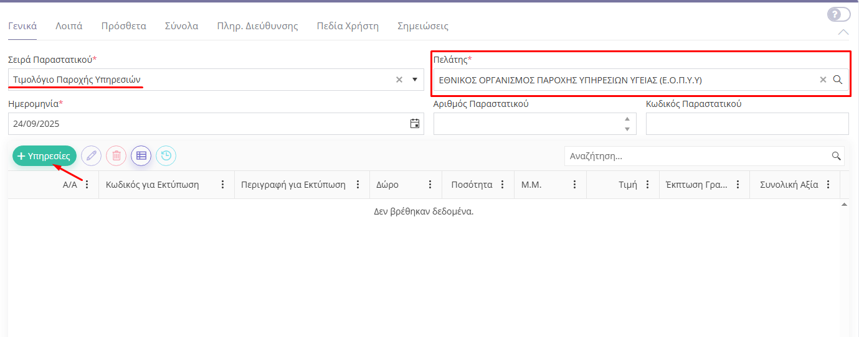This screenshot has height=337, width=859.
Task: Open the Πληρ. Διεύθυνσης tab
Action: click(257, 26)
